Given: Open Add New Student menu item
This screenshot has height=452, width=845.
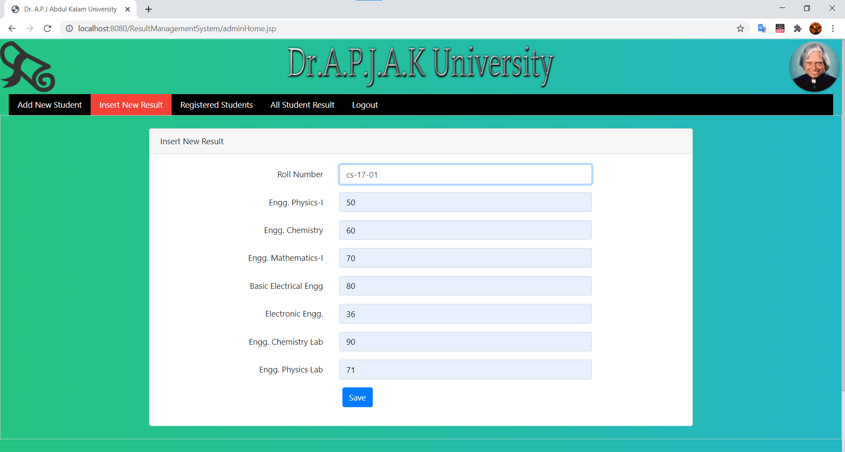Looking at the screenshot, I should click(x=50, y=105).
